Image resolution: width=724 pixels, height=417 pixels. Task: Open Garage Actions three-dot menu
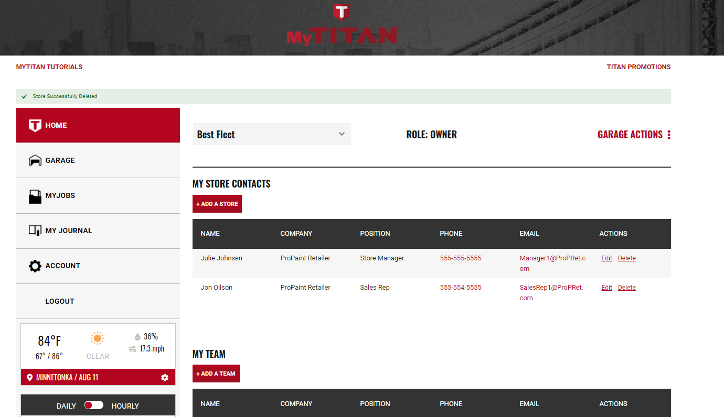669,135
